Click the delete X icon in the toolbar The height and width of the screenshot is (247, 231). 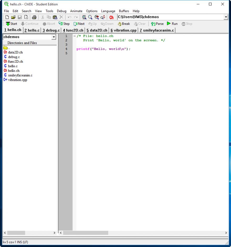click(61, 17)
